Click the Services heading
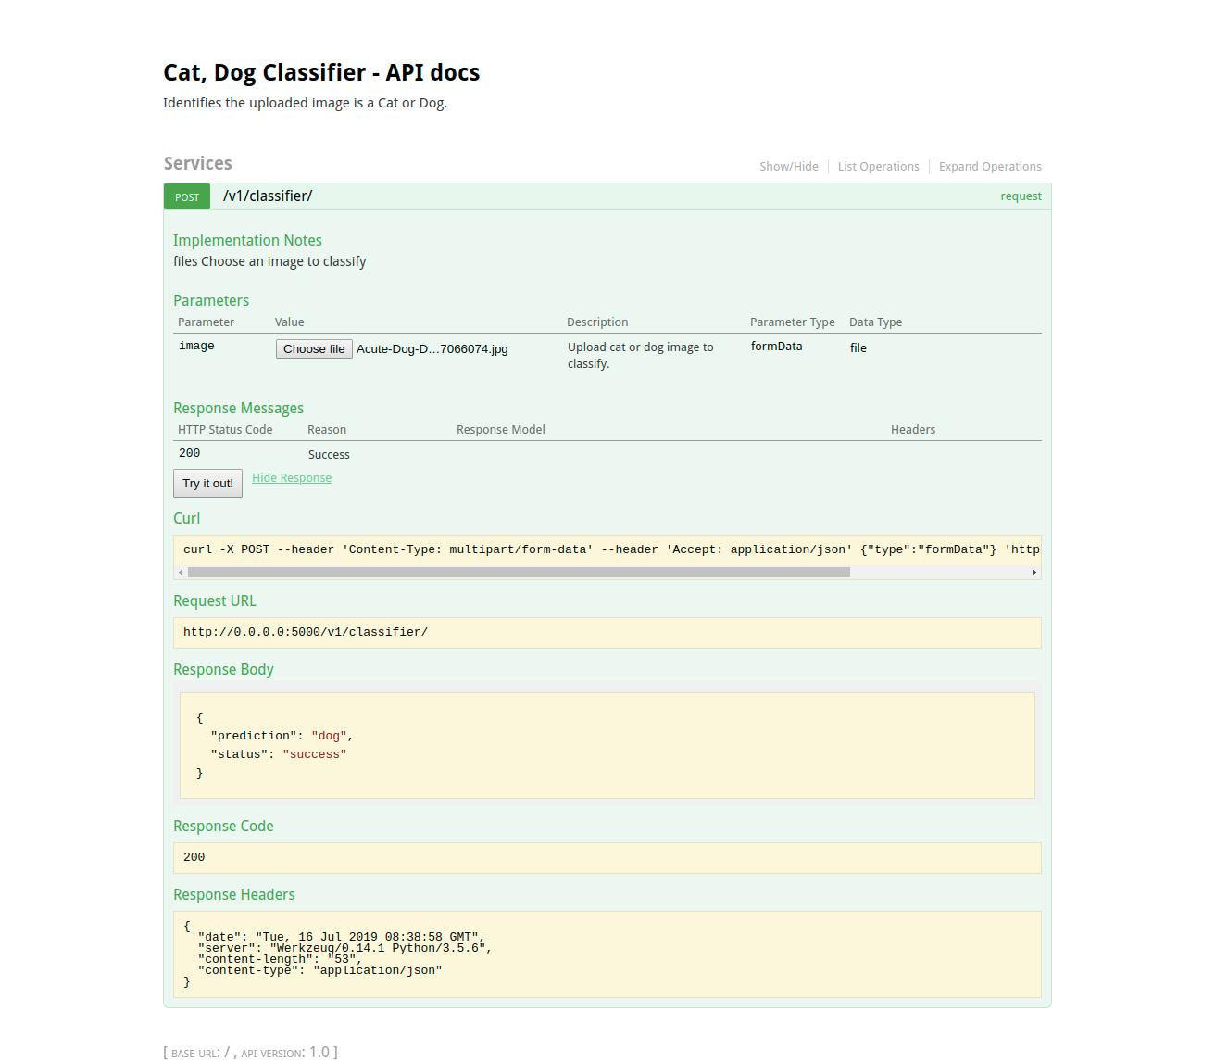This screenshot has height=1061, width=1215. point(198,163)
